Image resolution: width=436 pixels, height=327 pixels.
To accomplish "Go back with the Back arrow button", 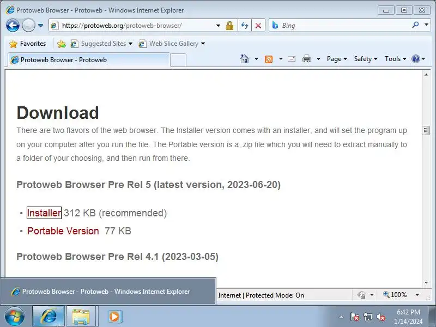I will (13, 26).
